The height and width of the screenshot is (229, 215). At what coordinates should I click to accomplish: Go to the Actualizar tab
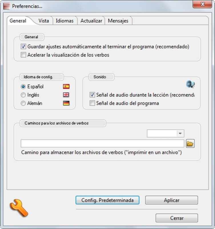(x=91, y=21)
